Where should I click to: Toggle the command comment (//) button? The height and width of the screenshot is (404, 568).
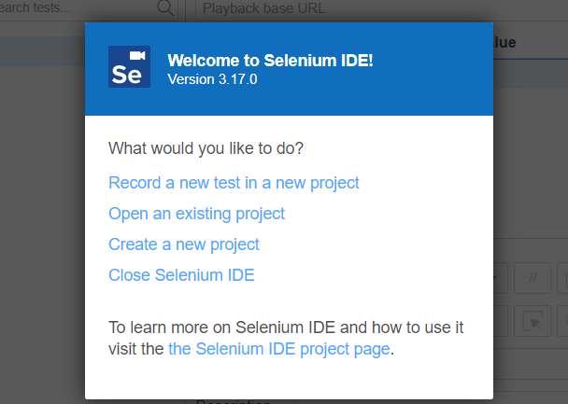tap(532, 277)
